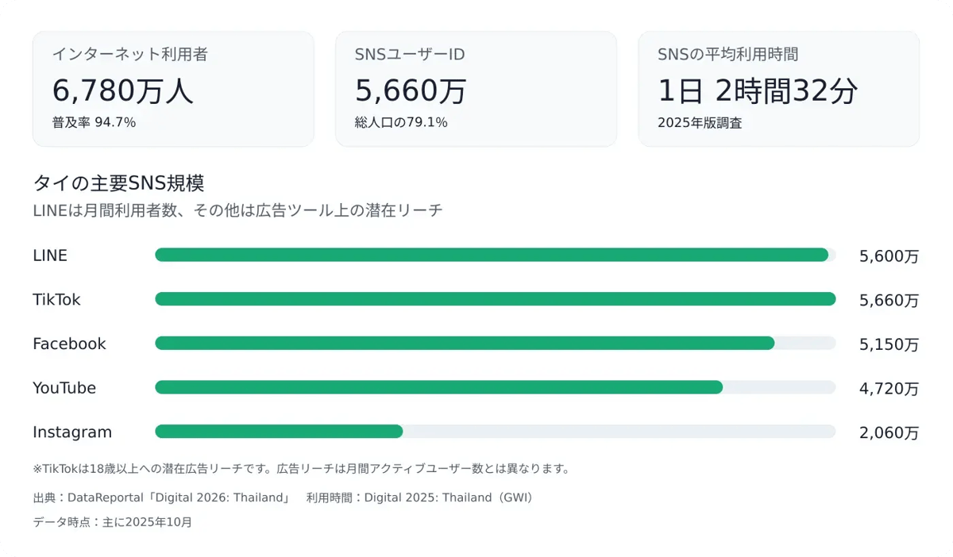Click the SNSユーザーID card title

click(410, 55)
